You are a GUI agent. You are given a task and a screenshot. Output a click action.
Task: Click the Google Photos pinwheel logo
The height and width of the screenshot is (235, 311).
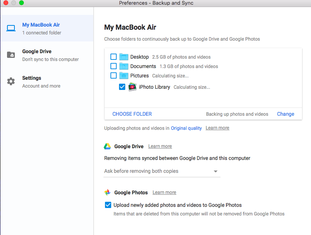[x=107, y=192]
